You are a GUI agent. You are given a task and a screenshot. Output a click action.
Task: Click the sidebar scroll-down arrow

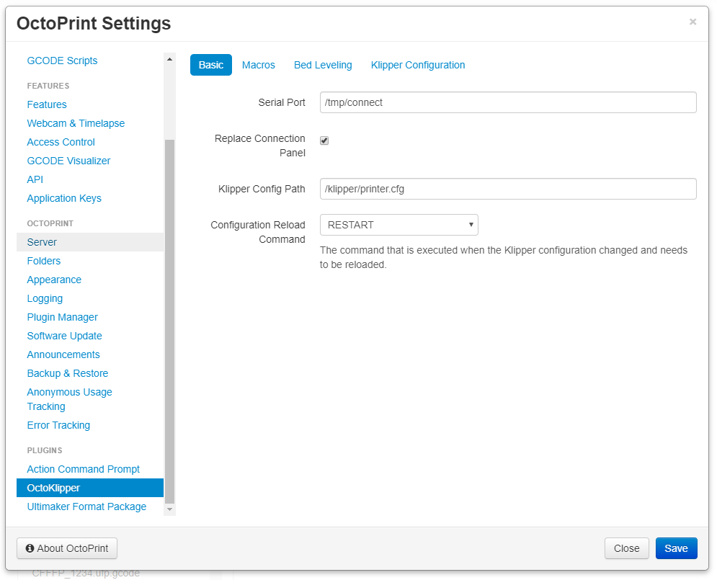pos(169,509)
